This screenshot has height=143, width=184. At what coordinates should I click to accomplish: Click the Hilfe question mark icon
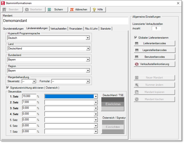[x=94, y=10]
